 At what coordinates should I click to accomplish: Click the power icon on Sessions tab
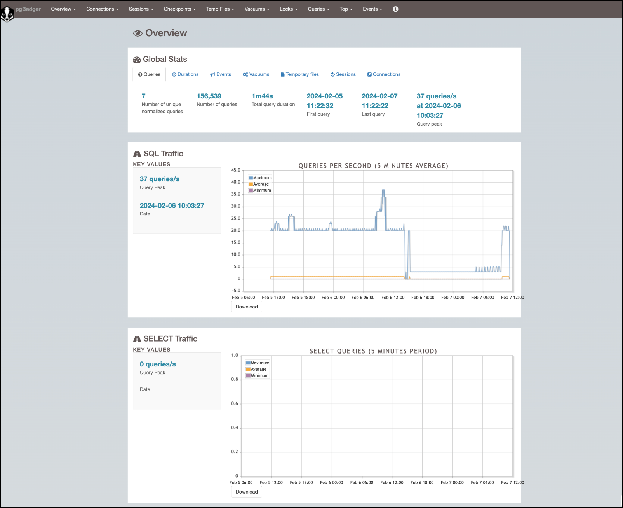coord(332,75)
